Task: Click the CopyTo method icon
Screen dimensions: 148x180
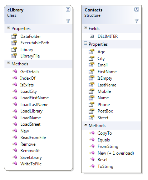Action: 92,133
